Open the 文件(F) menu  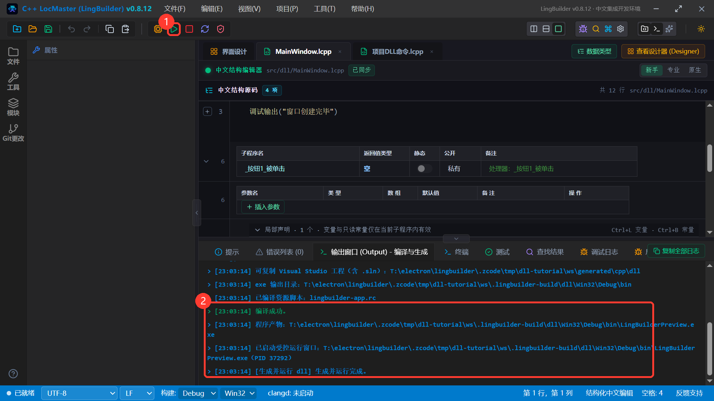175,9
